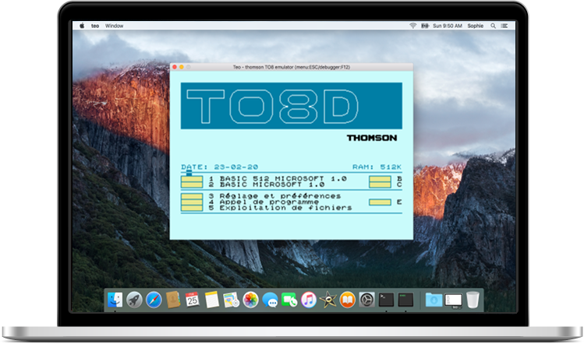Choose '4 Appel de programme'
Screen dimensions: 584x344
[264, 202]
